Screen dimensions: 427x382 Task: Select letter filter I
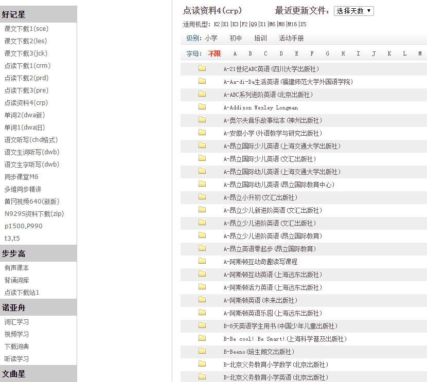(x=359, y=53)
